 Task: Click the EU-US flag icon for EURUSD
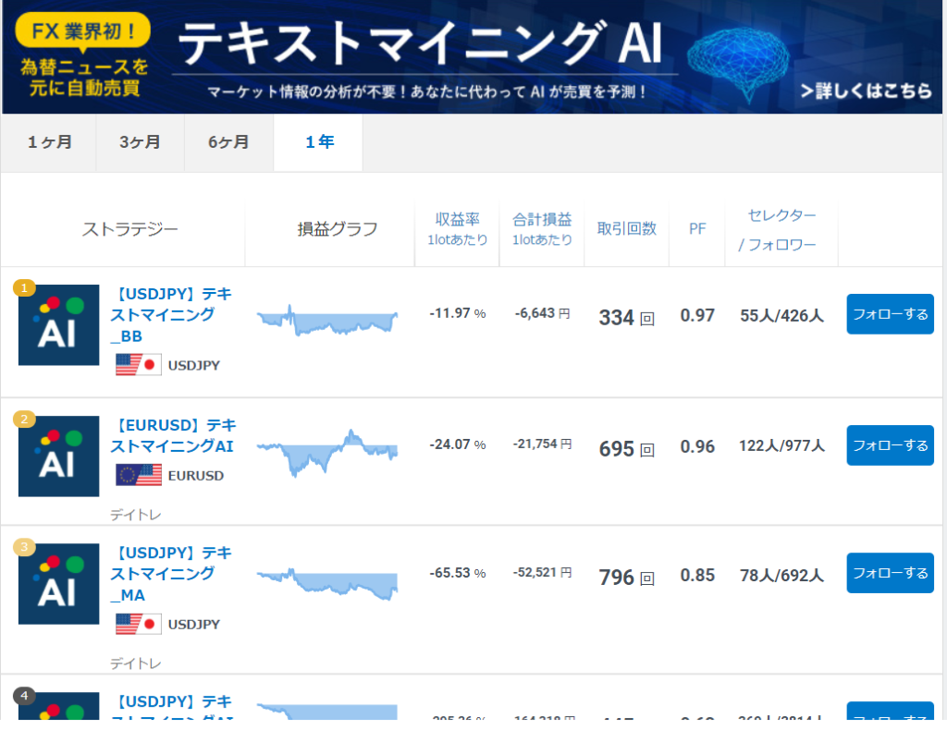pyautogui.click(x=139, y=475)
